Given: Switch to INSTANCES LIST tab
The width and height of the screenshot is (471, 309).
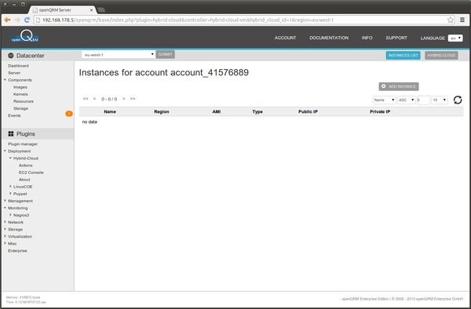Looking at the screenshot, I should pos(403,55).
